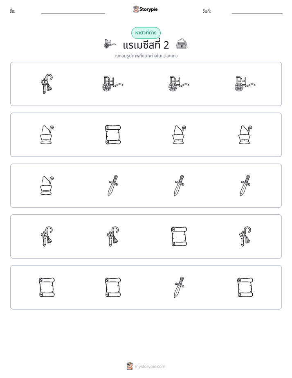
Task: Click the temple icon beside the title
Action: pos(182,44)
